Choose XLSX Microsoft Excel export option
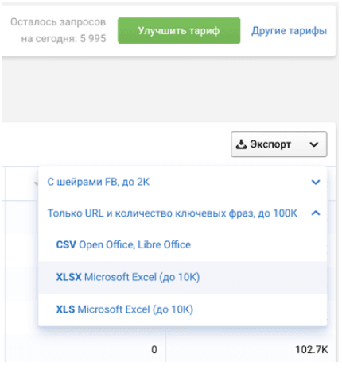This screenshot has width=342, height=369. 183,277
